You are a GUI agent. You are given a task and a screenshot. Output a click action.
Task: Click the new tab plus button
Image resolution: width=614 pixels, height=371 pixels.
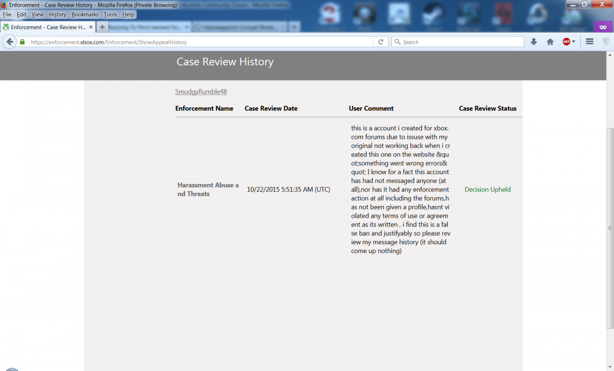(x=102, y=27)
